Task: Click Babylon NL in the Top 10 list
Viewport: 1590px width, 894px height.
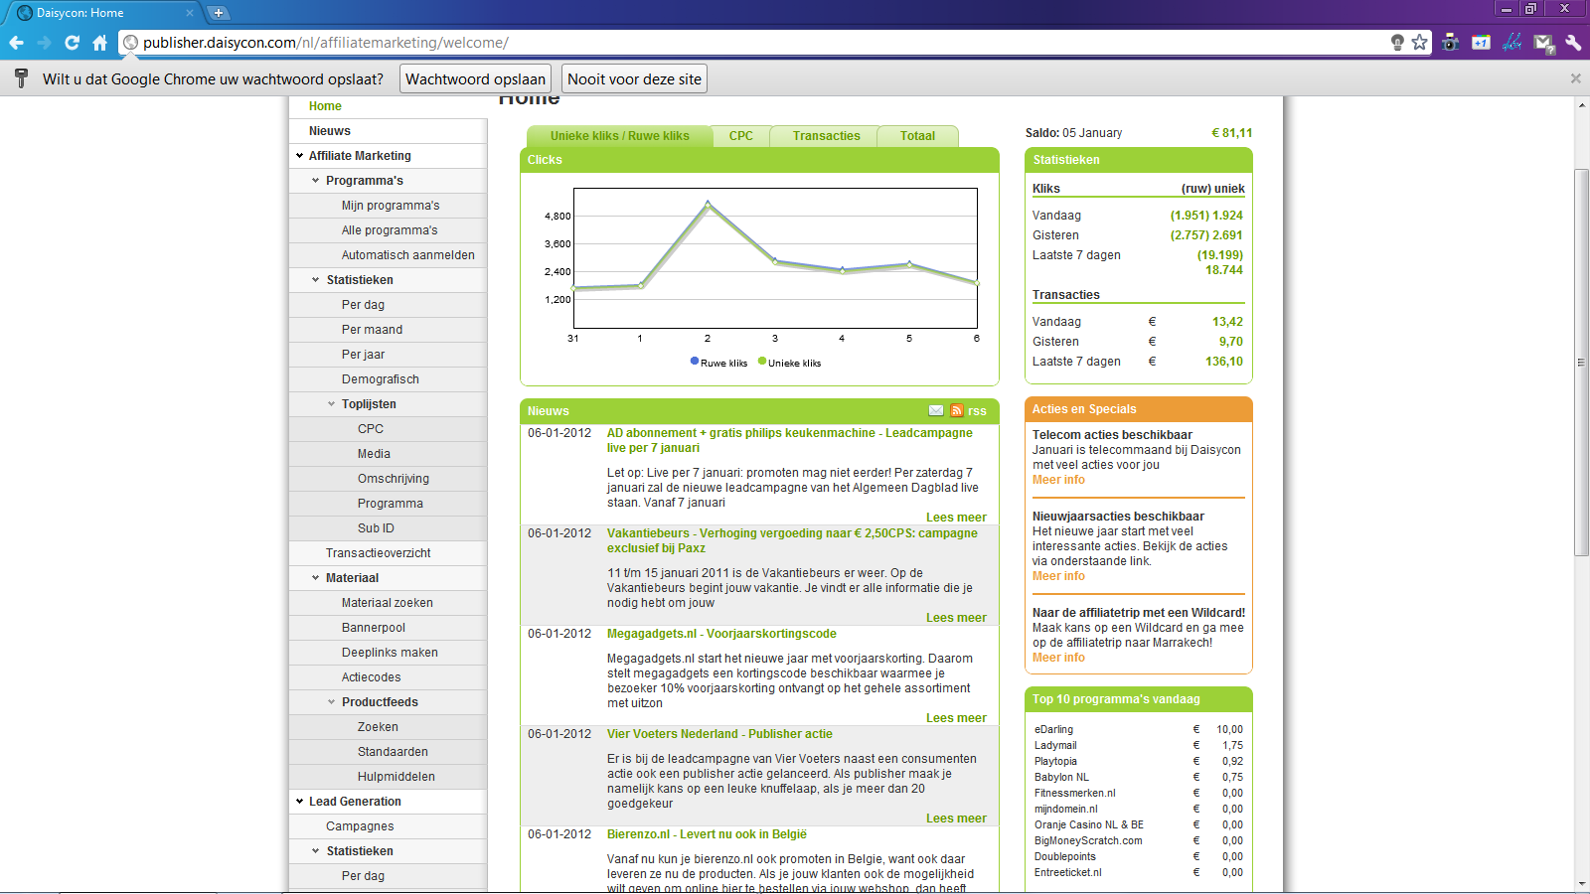Action: [x=1061, y=777]
